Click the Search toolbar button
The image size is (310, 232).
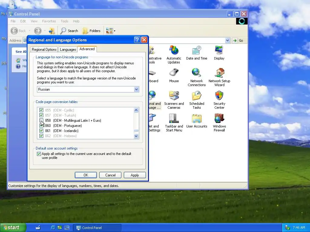point(69,31)
